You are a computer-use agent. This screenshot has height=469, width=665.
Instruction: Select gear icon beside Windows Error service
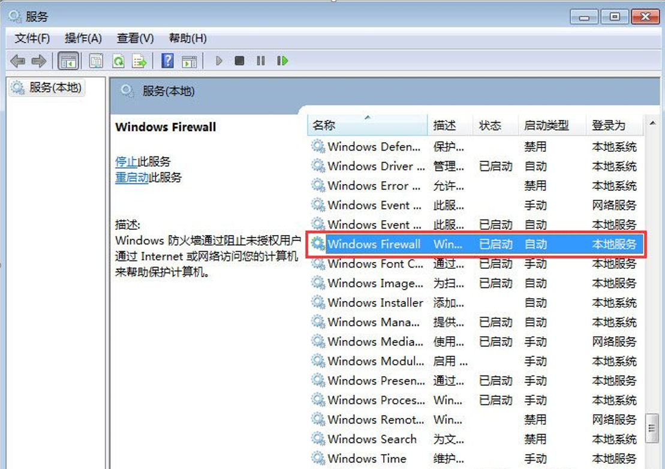318,185
